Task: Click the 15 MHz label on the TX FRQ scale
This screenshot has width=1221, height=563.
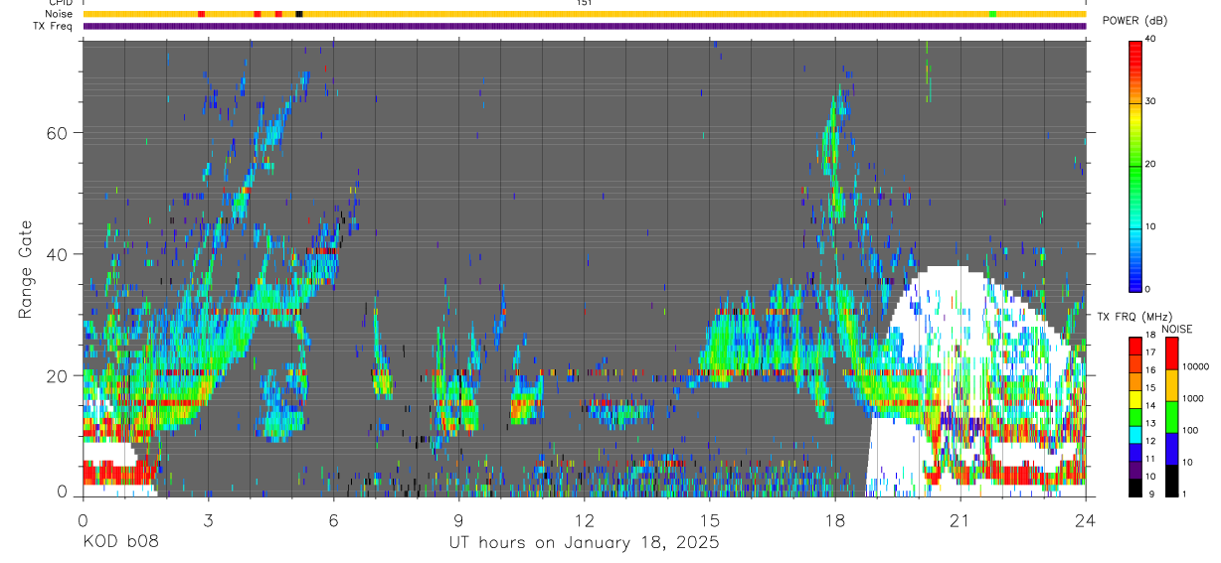Action: pyautogui.click(x=1149, y=387)
